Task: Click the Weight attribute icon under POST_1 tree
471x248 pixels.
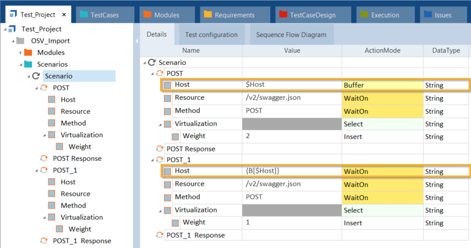Action: (60, 229)
